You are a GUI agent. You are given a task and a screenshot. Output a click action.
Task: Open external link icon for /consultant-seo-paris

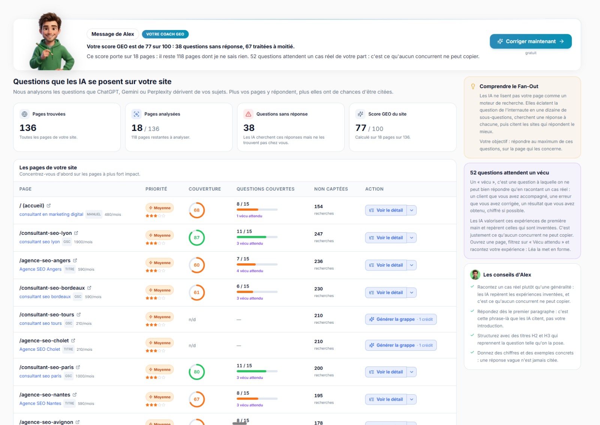tap(78, 367)
